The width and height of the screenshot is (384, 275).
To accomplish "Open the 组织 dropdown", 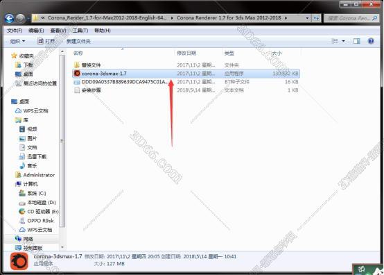I will [x=17, y=41].
